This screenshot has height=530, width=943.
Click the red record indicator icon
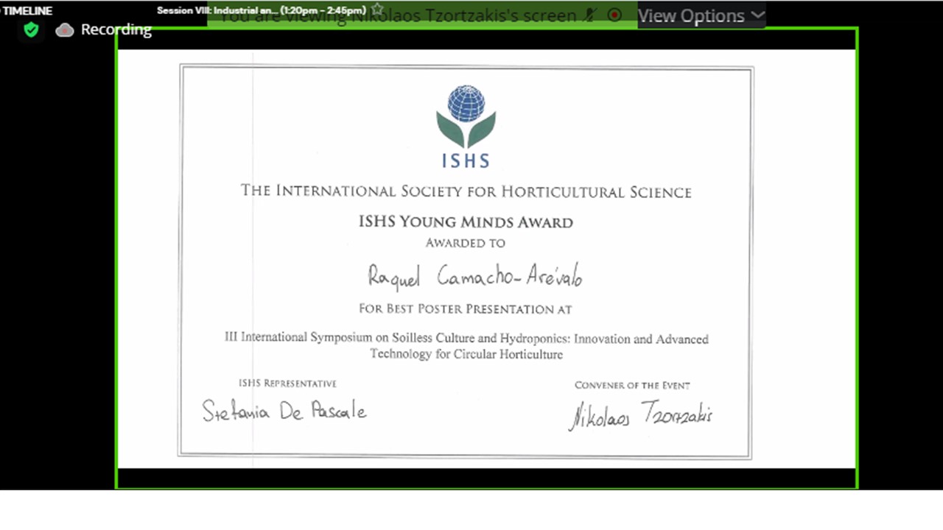[614, 15]
